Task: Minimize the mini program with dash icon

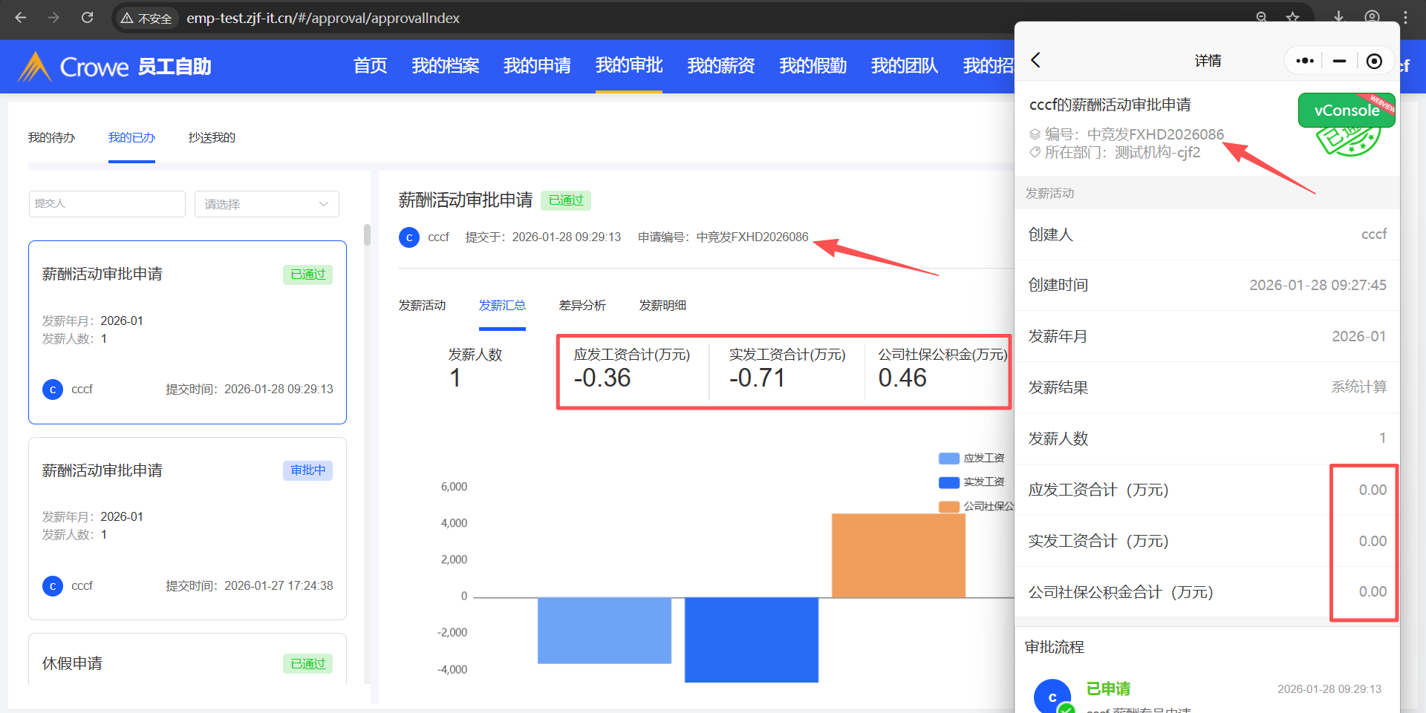Action: (x=1339, y=61)
